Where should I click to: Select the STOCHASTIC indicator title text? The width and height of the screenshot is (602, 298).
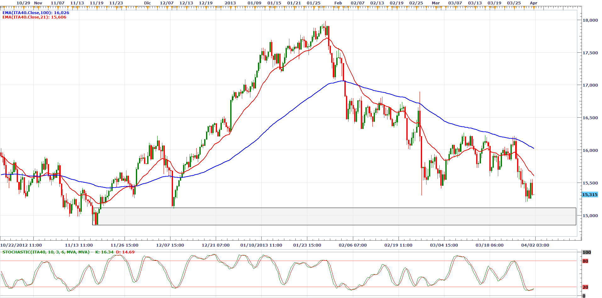click(x=46, y=252)
